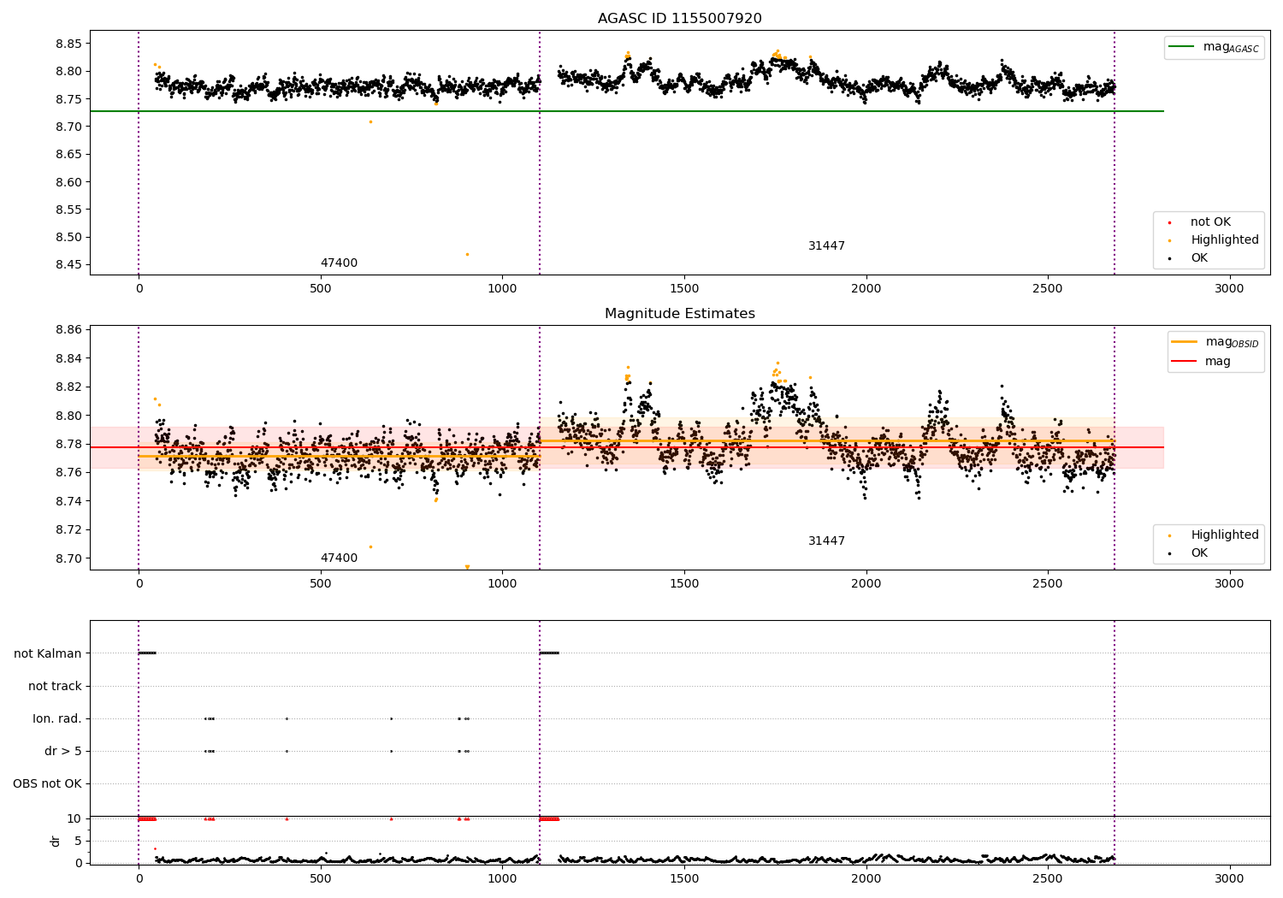Click the dotted boundary line at 47400 end in top plot
Image resolution: width=1283 pixels, height=898 pixels.
540,152
